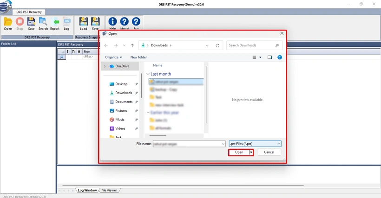Click the Save snapshot icon beside Load
The height and width of the screenshot is (198, 381).
[x=95, y=22]
